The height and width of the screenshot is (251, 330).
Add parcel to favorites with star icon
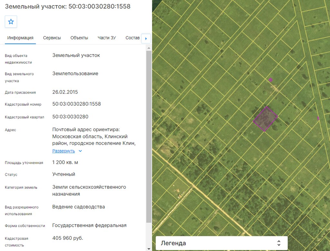click(x=11, y=22)
